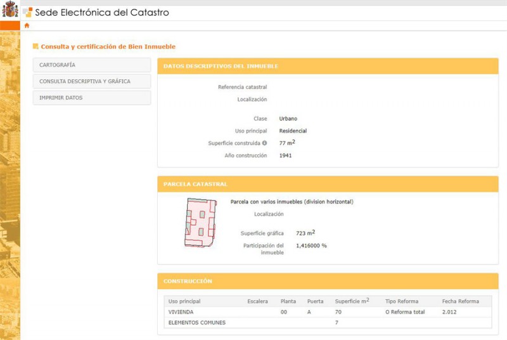Click the 723 m² graphic surface value
The width and height of the screenshot is (507, 340).
(305, 233)
